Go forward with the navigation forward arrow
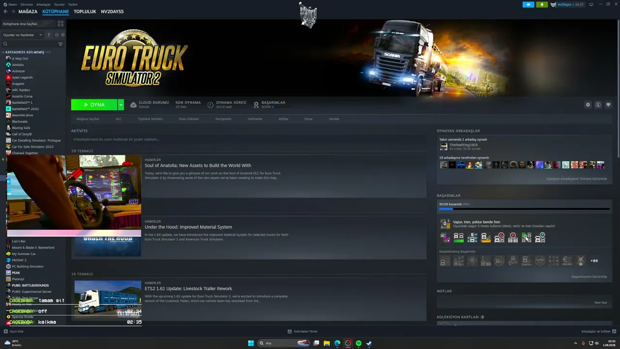 pos(13,12)
